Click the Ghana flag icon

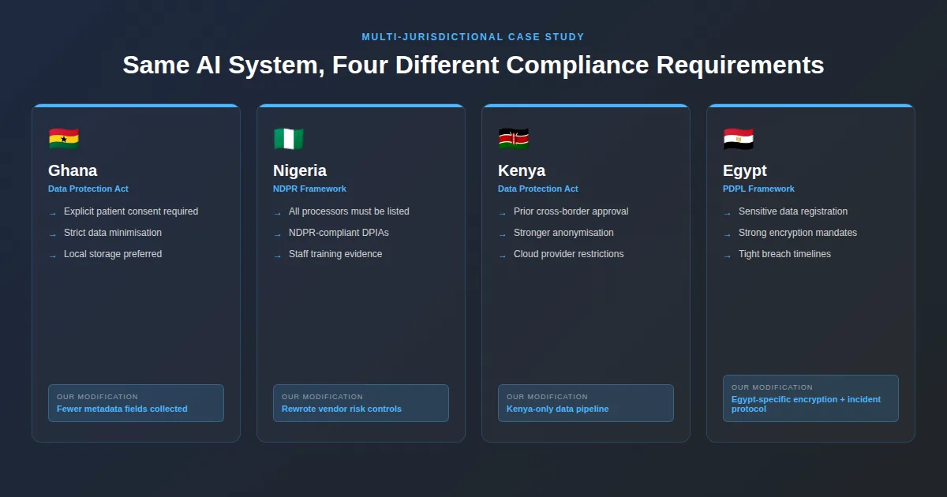[x=63, y=139]
